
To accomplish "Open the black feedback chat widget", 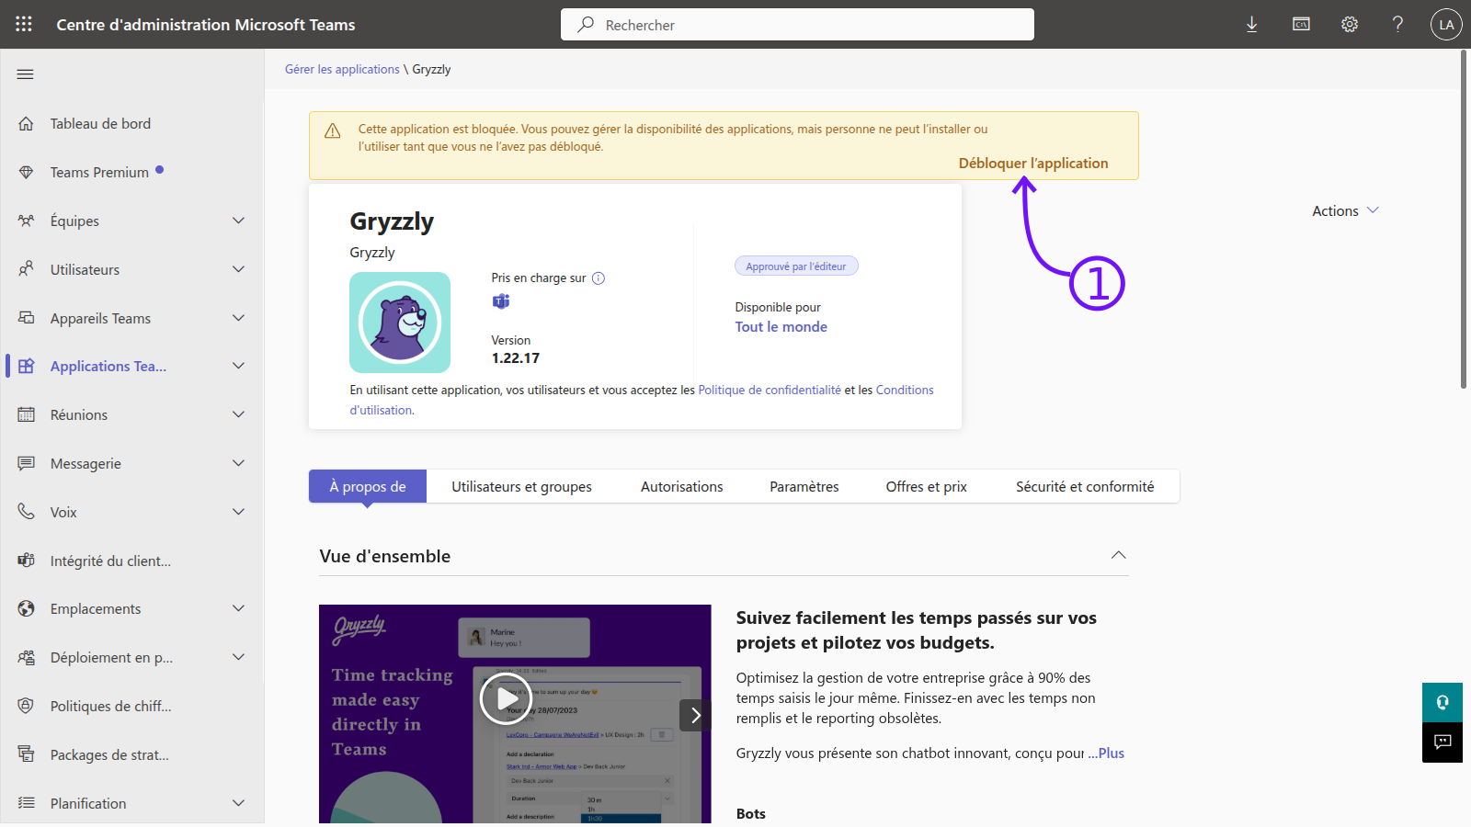I will [x=1442, y=742].
